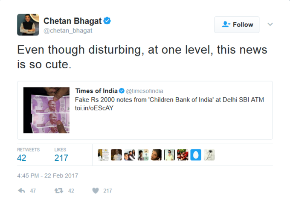
Task: Click the Times of India verified badge
Action: pos(122,91)
